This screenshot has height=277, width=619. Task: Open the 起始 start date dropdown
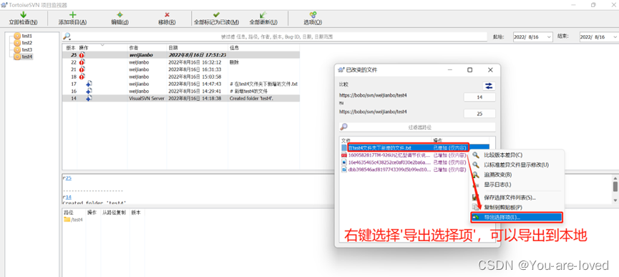pyautogui.click(x=549, y=37)
